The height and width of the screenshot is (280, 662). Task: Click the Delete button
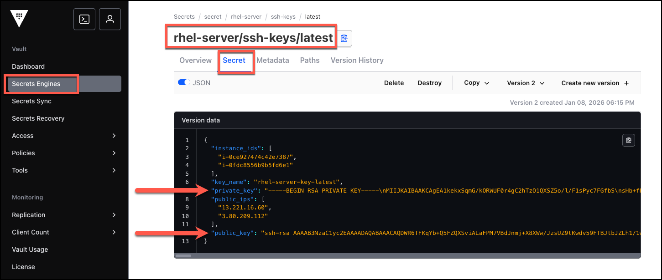coord(394,83)
